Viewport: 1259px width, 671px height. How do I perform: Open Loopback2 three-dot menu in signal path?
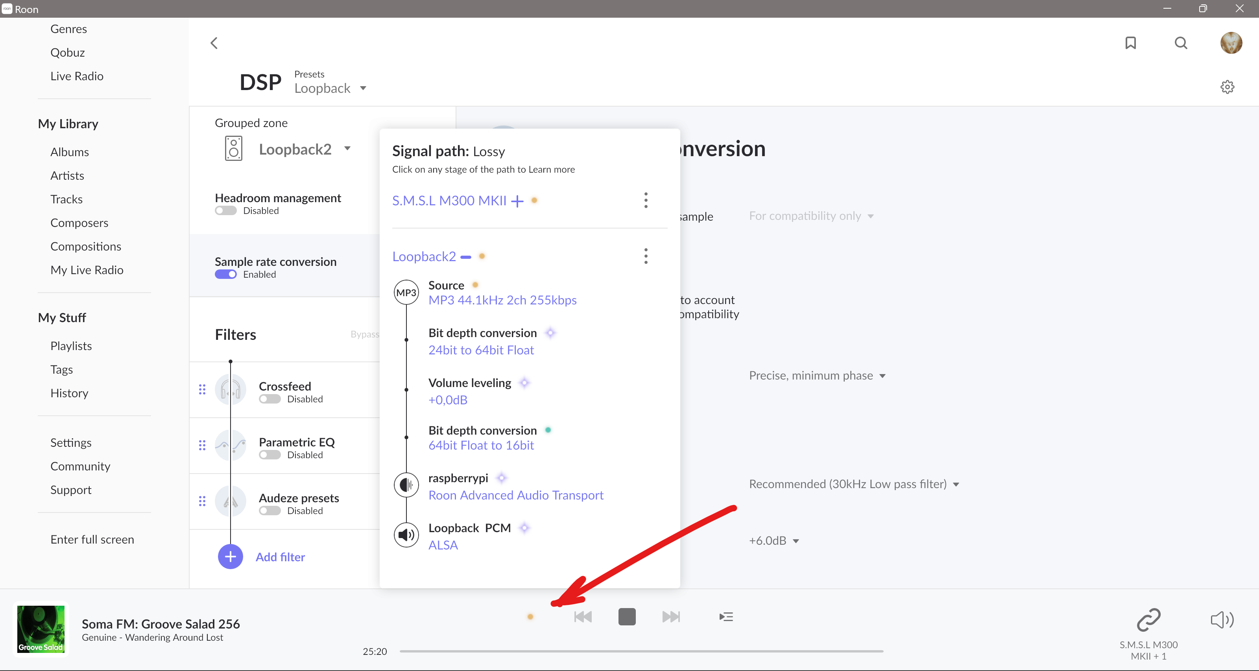coord(646,256)
